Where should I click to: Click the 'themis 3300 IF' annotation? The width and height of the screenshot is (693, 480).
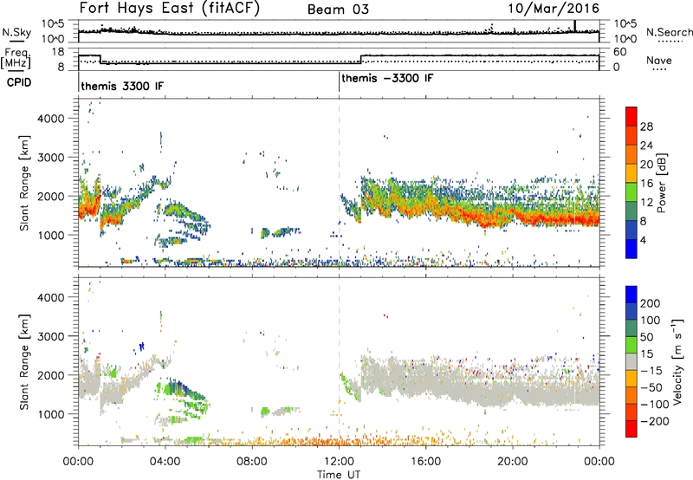(122, 86)
